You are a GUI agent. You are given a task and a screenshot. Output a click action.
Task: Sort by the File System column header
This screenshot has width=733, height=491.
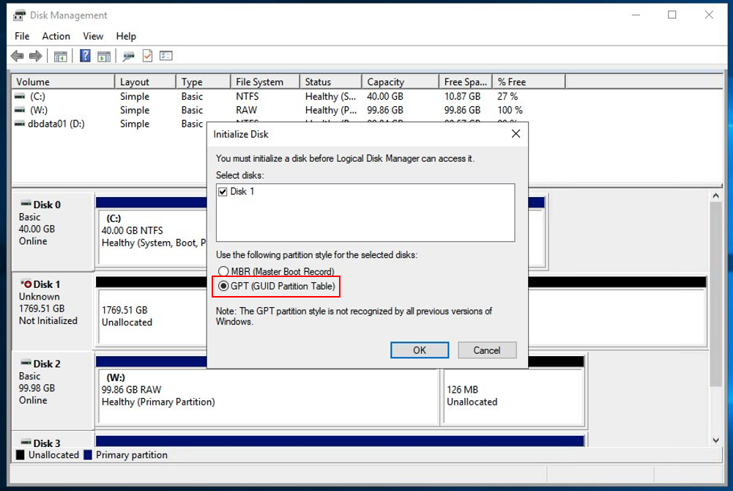point(265,82)
